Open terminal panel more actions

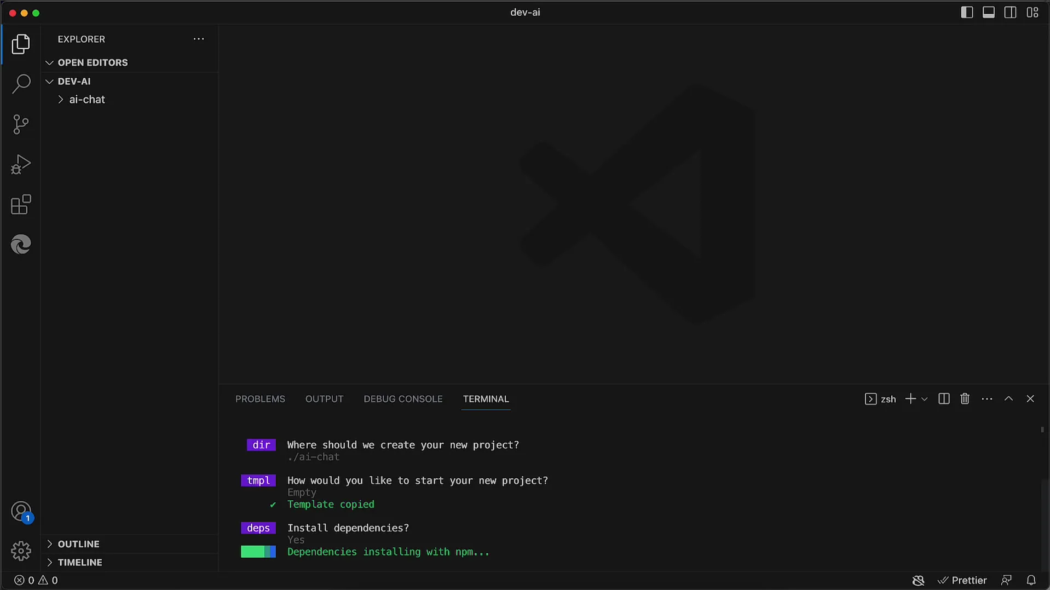(987, 399)
